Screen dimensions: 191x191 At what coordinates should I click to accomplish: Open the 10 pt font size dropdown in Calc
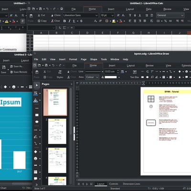coord(112,15)
